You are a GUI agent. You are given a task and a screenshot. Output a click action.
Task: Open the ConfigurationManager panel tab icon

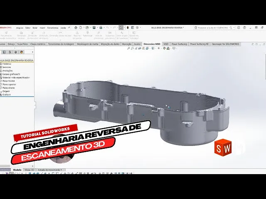tap(10, 52)
